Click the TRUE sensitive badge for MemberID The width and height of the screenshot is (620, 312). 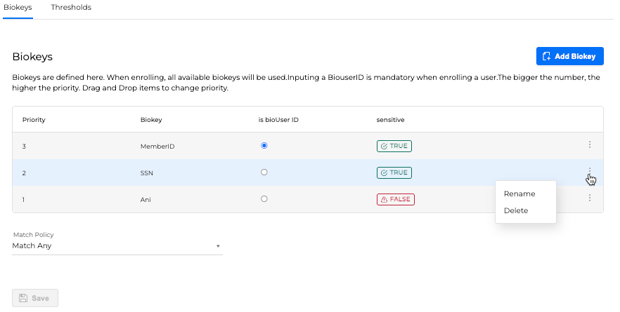pyautogui.click(x=394, y=146)
